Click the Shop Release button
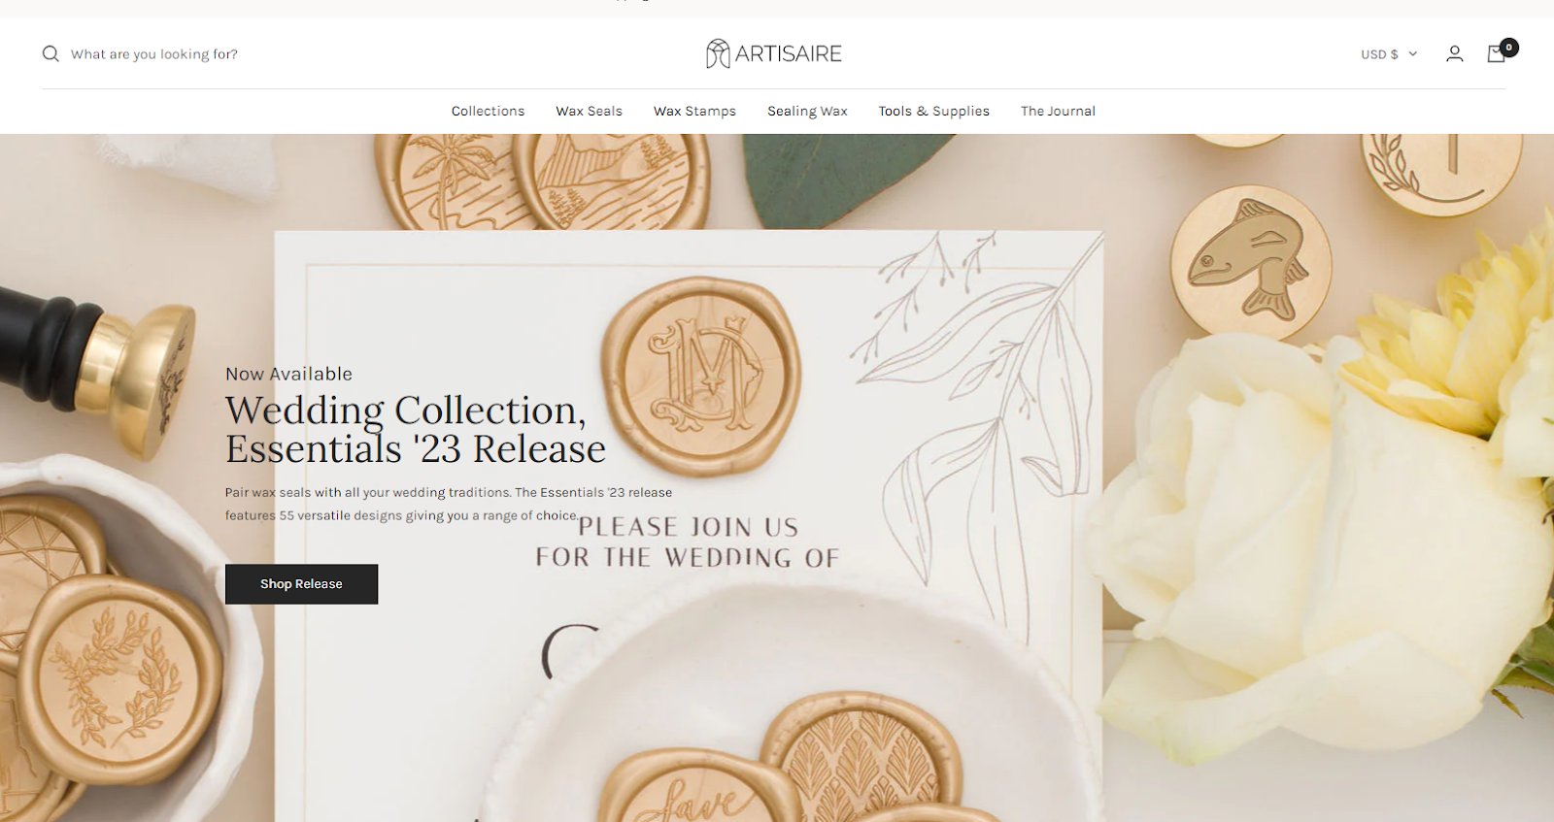This screenshot has width=1554, height=822. pyautogui.click(x=301, y=584)
